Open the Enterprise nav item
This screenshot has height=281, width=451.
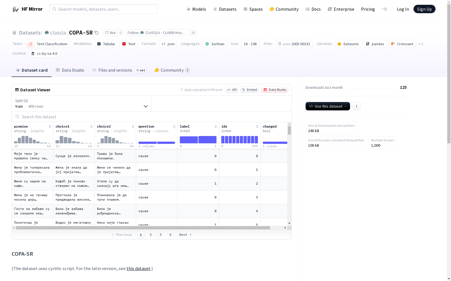[341, 9]
